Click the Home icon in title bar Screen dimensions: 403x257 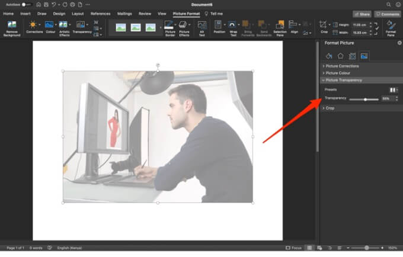pos(39,5)
